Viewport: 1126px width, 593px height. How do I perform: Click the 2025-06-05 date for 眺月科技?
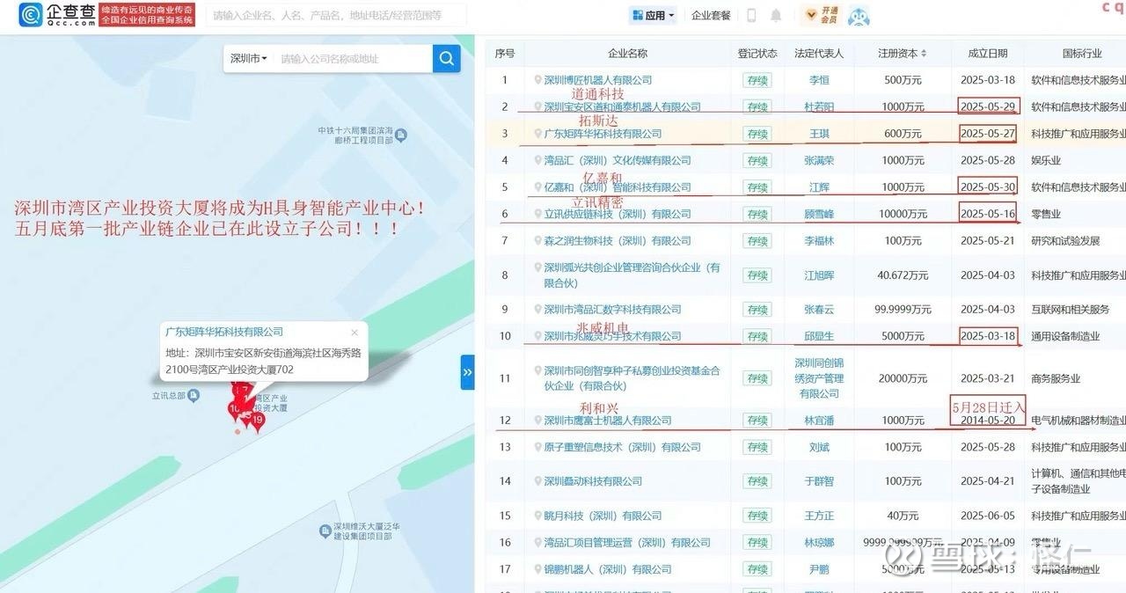point(988,516)
